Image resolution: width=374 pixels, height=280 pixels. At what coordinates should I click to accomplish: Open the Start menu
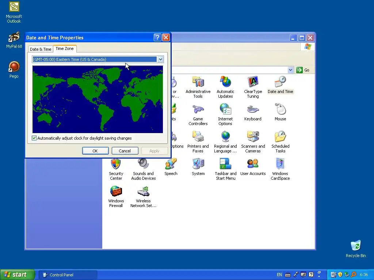[17, 275]
